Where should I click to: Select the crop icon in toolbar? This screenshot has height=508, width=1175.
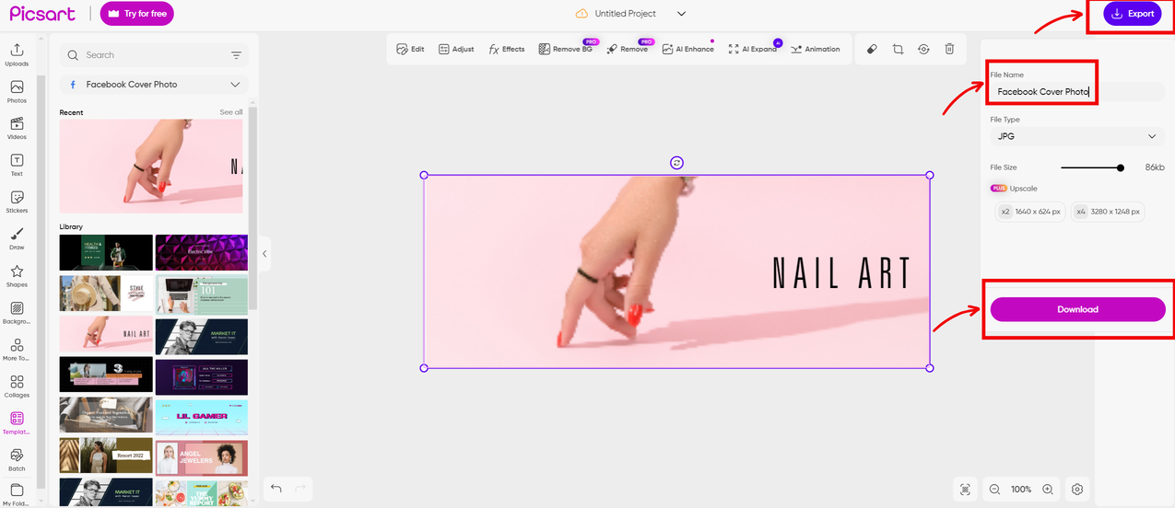(898, 49)
